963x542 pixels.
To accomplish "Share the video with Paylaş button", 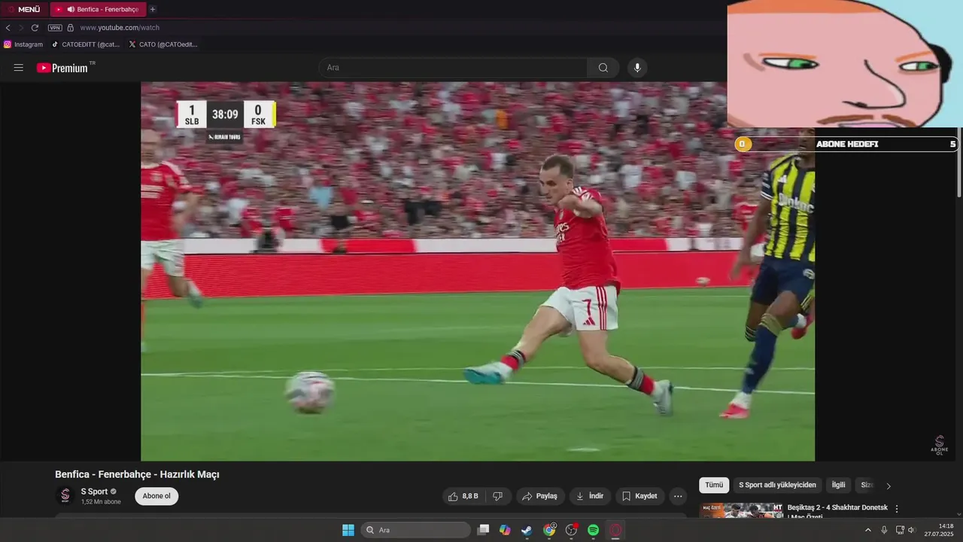I will coord(540,496).
